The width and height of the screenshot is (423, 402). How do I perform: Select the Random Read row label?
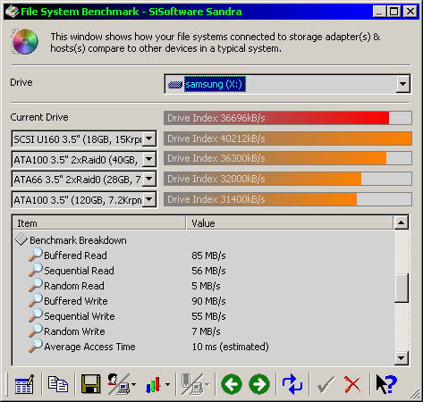pos(74,286)
